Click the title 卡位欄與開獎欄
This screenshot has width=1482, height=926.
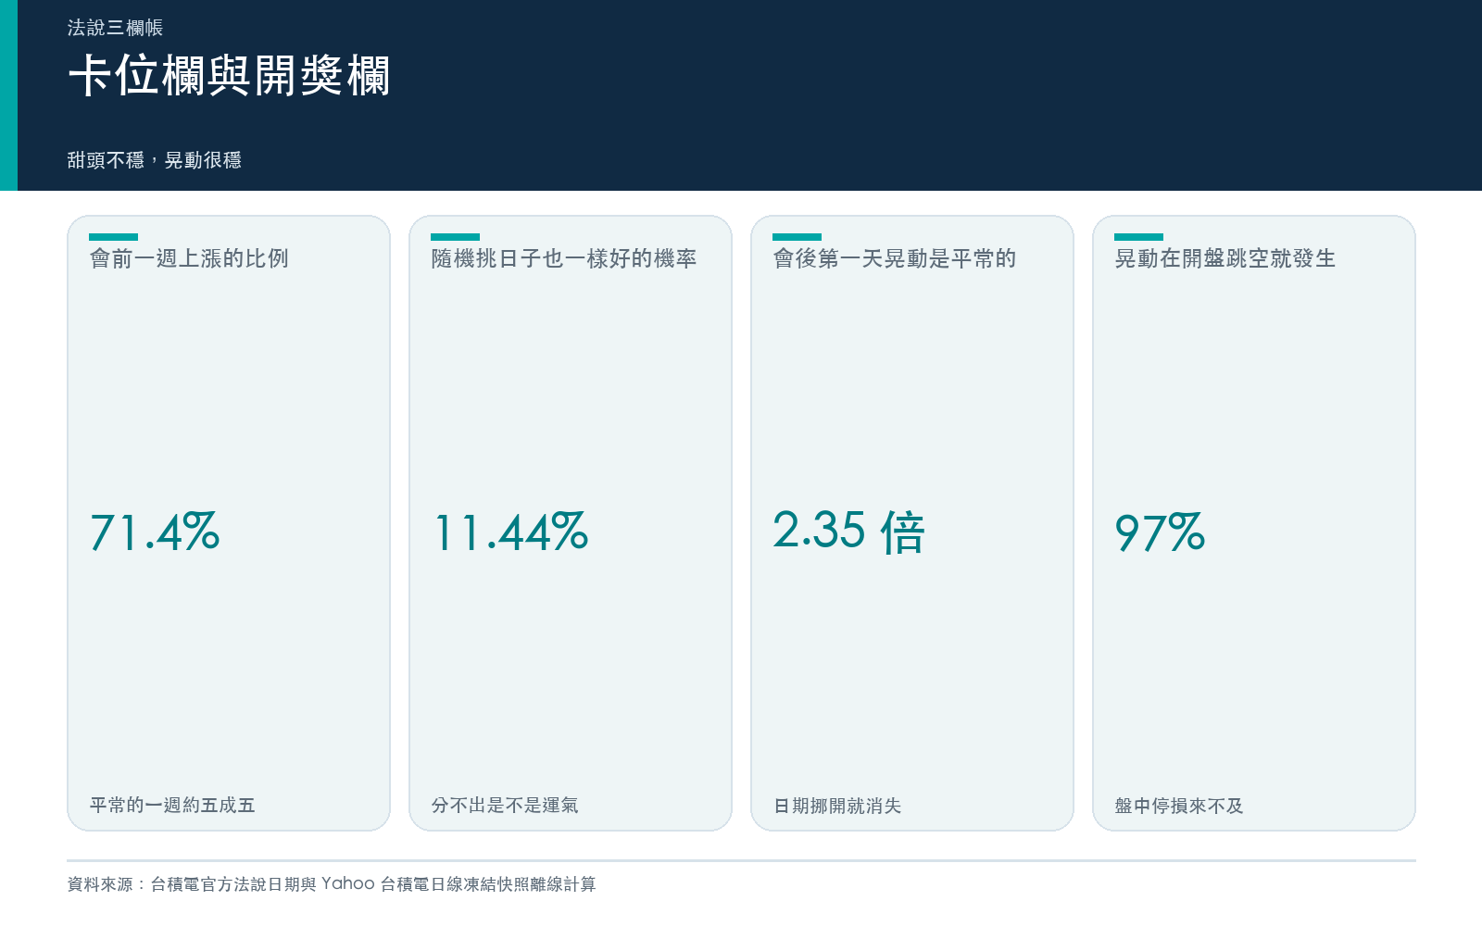[229, 76]
